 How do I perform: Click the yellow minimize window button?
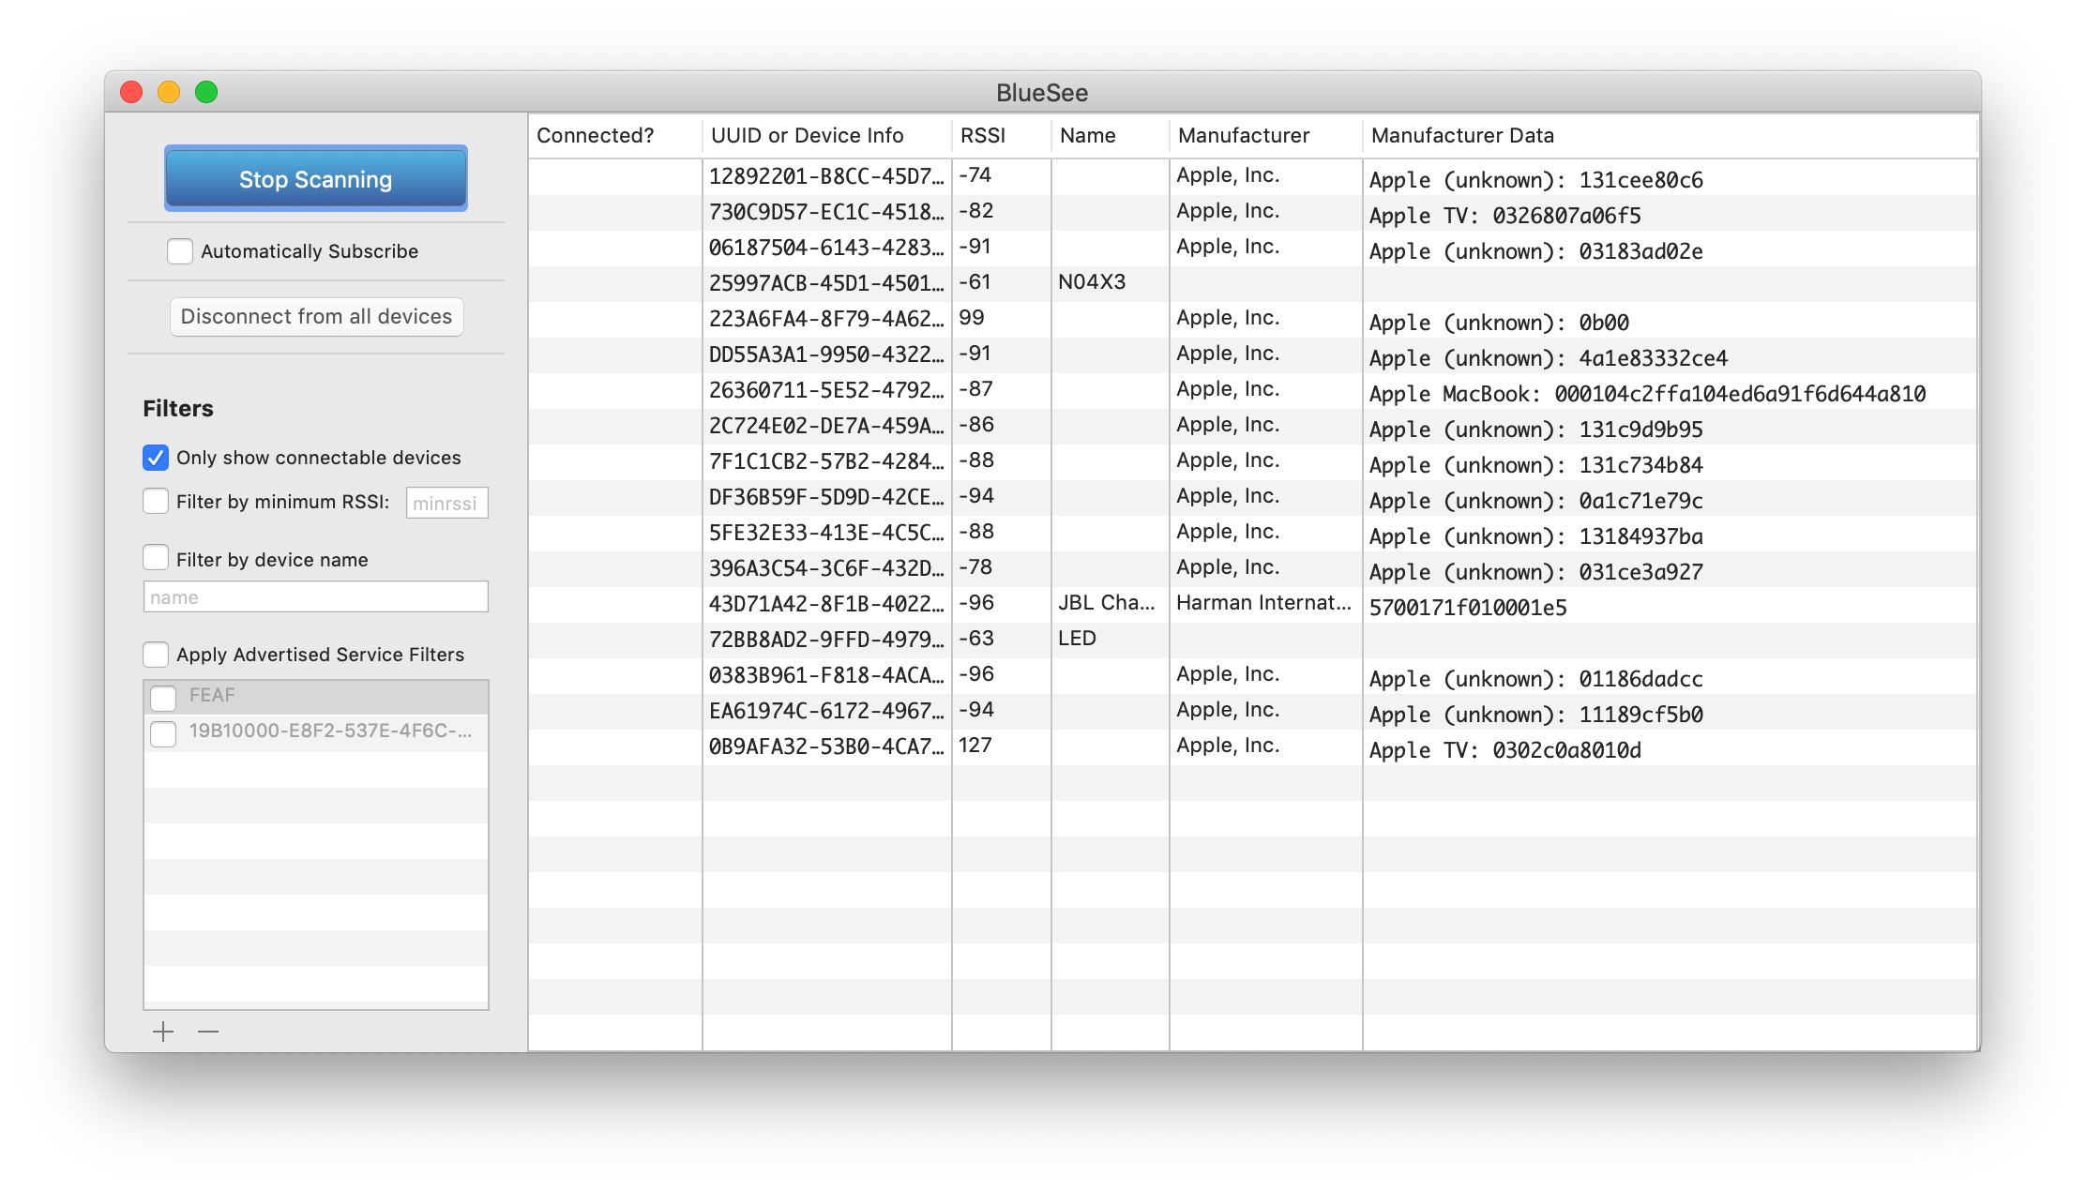point(169,92)
